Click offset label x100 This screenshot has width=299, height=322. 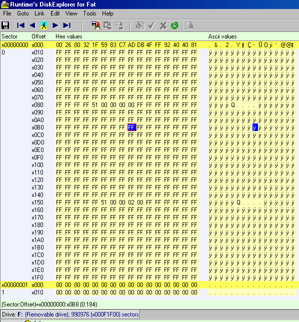[37, 165]
